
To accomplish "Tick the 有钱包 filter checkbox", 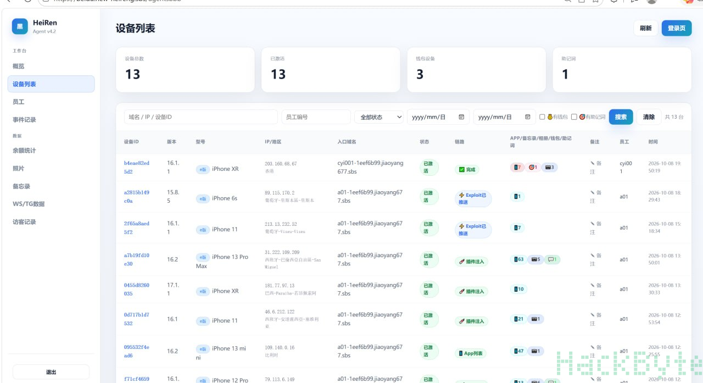I will pos(542,117).
